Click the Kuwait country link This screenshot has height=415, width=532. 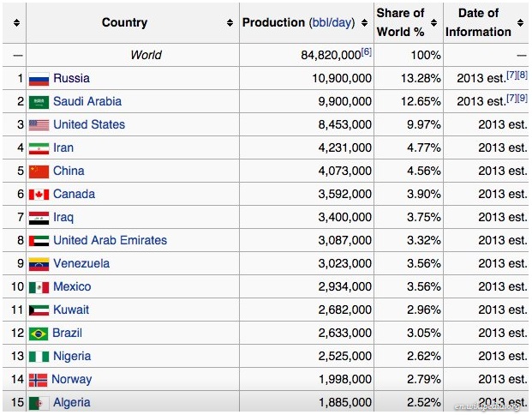point(71,310)
